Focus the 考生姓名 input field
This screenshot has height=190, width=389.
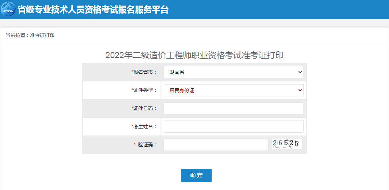pos(233,126)
